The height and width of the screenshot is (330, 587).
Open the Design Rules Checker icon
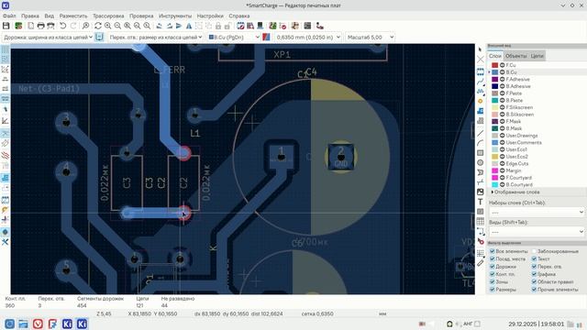click(282, 26)
